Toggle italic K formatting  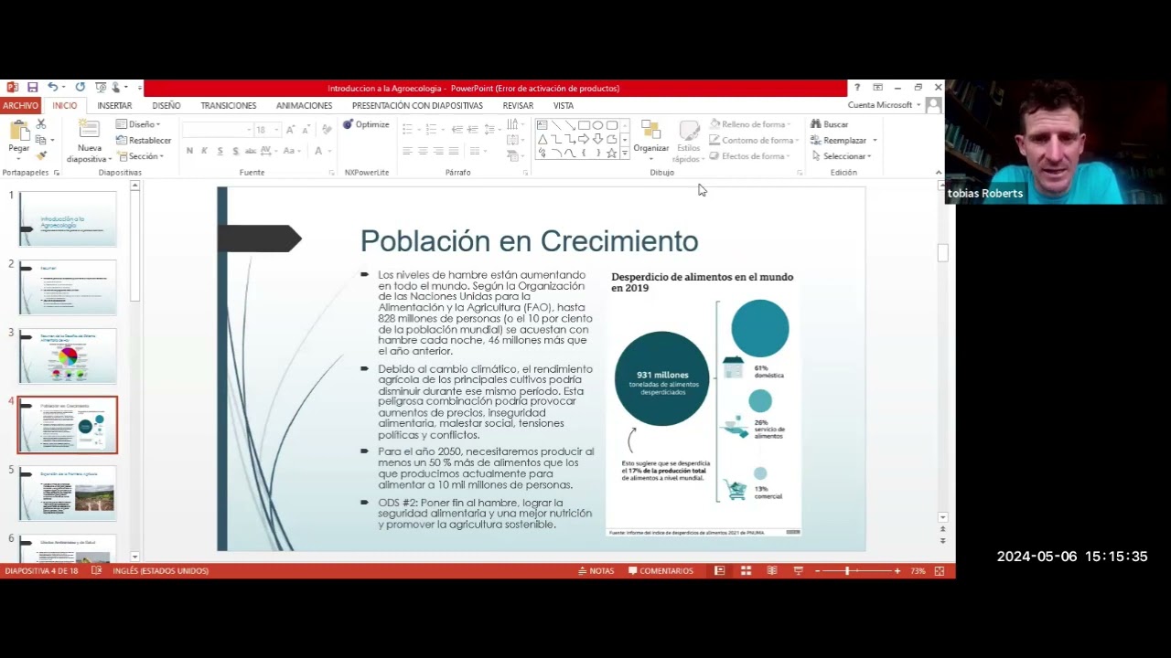(204, 151)
